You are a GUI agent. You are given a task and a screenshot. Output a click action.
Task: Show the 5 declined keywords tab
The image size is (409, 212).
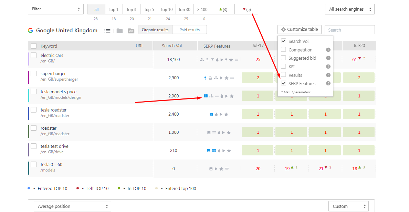[247, 9]
